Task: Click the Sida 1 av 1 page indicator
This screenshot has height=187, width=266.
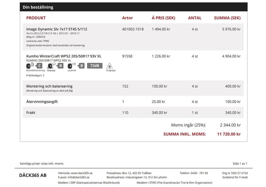Action: (240, 164)
